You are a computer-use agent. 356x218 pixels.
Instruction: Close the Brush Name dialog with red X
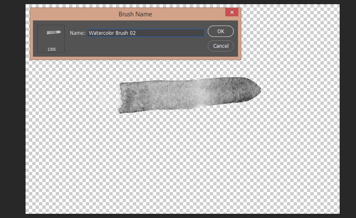(x=231, y=13)
